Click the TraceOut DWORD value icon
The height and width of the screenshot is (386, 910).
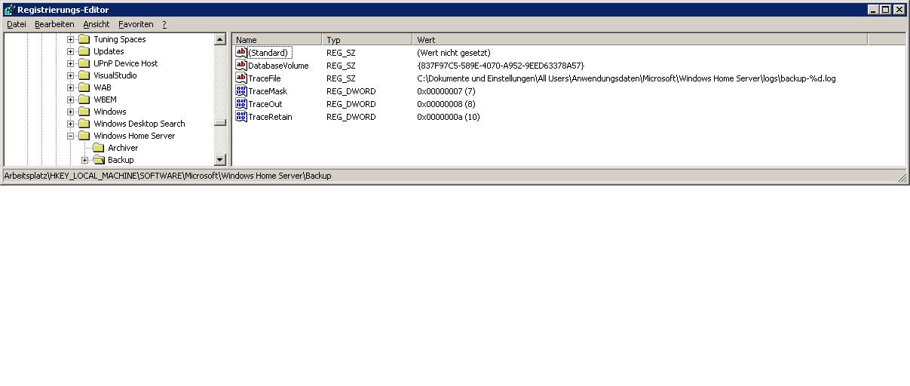coord(241,104)
